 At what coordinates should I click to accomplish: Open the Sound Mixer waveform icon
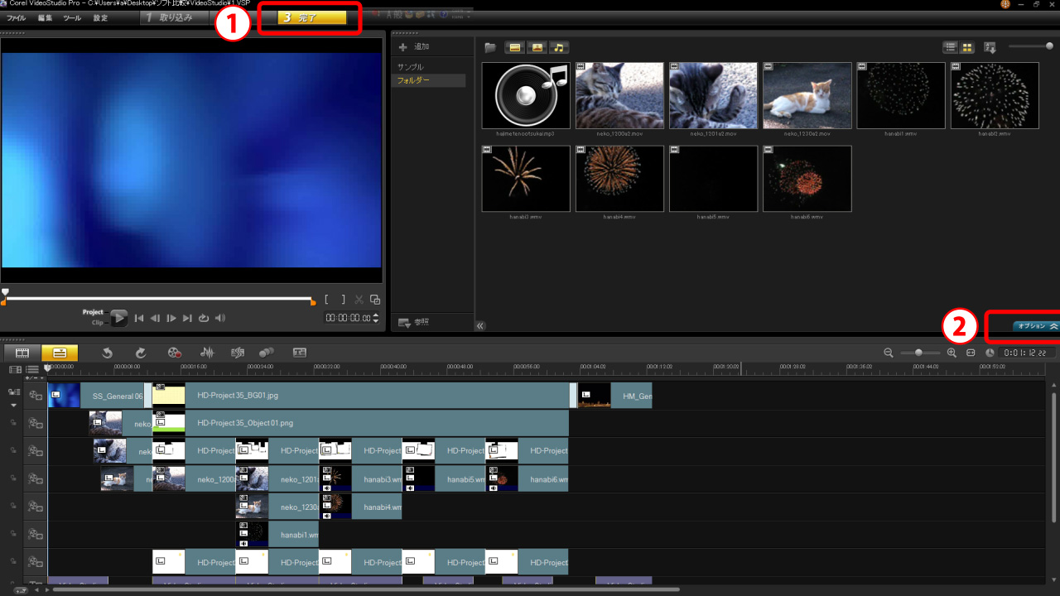[207, 353]
